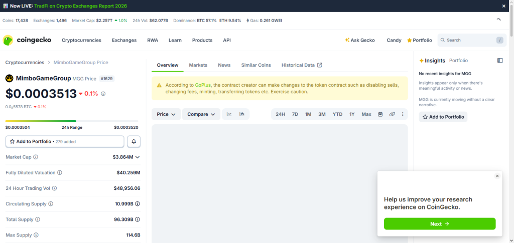Open the Price dropdown
Viewport: 514px width, 243px height.
166,114
